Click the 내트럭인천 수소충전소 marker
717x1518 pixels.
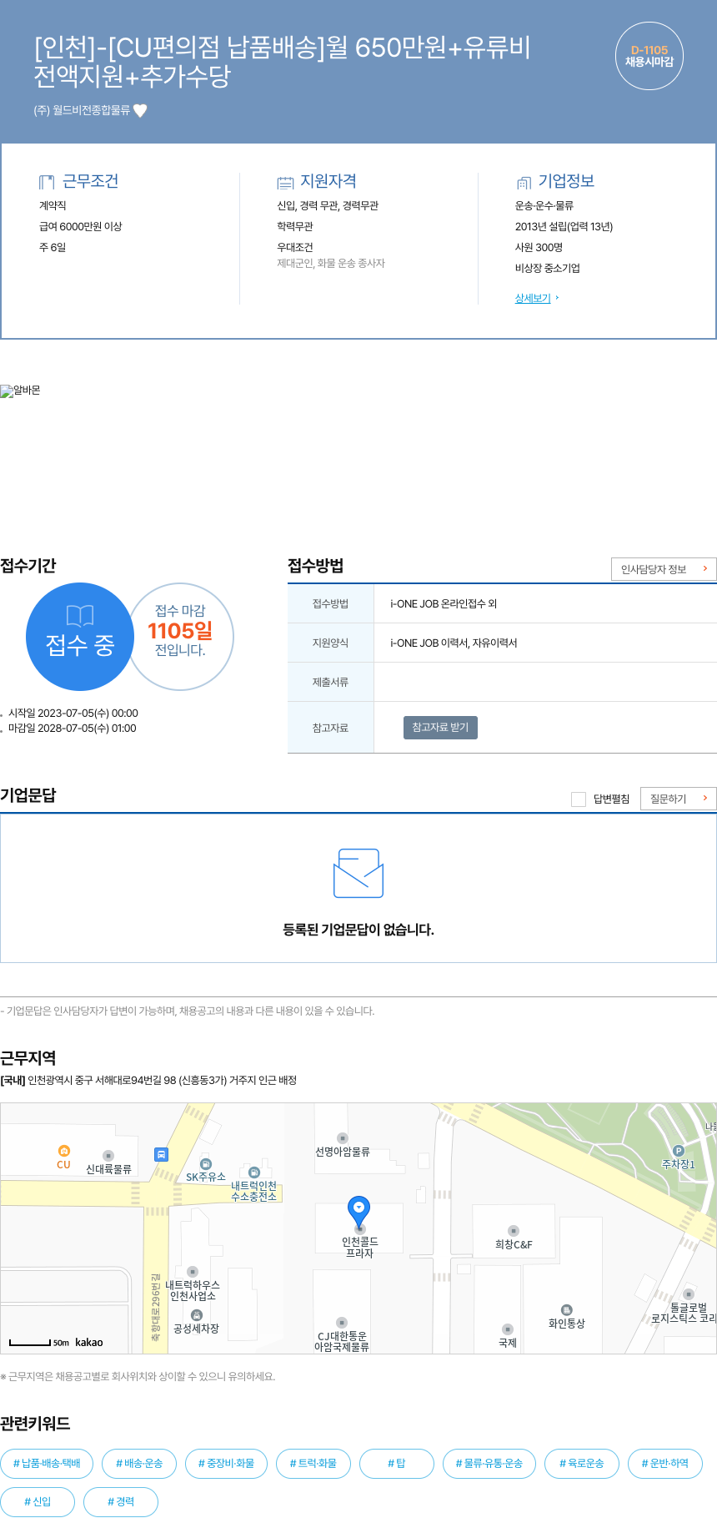pyautogui.click(x=254, y=1173)
